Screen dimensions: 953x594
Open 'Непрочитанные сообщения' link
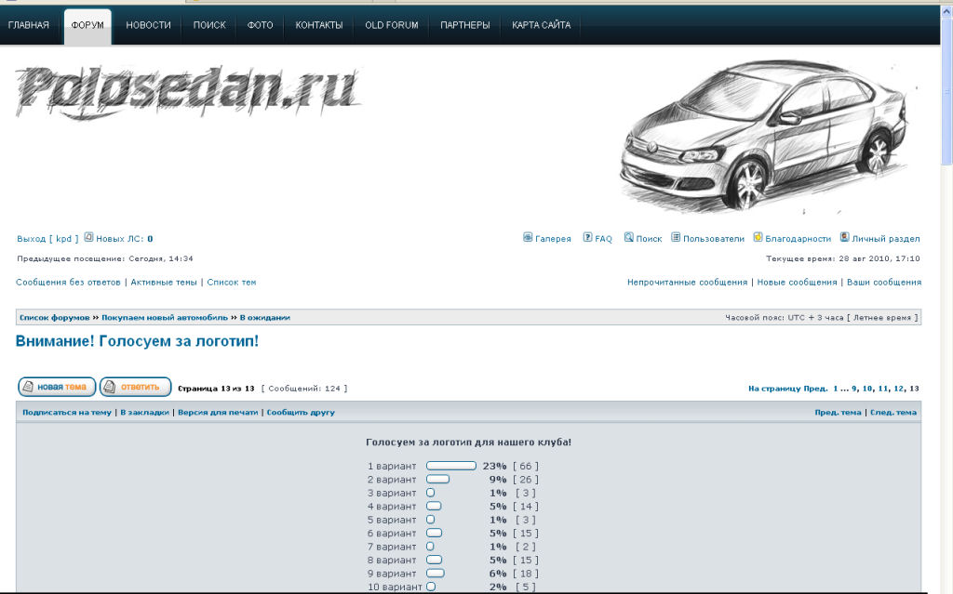tap(687, 282)
